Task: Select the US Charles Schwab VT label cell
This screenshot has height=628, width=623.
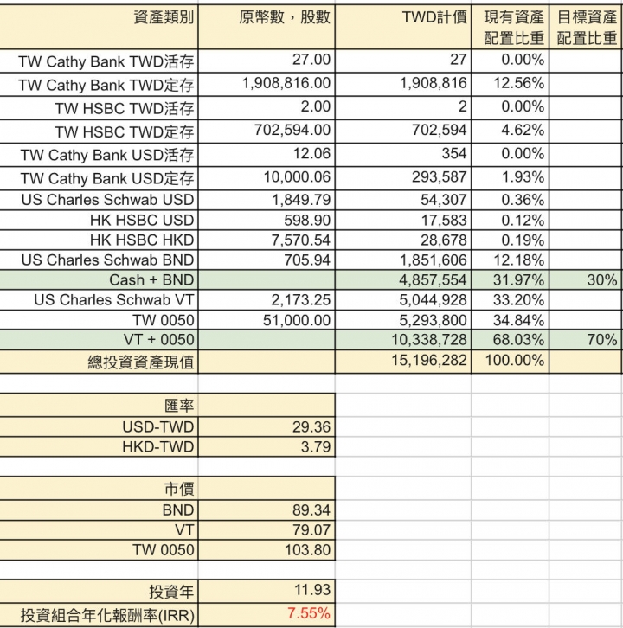Action: pos(99,300)
